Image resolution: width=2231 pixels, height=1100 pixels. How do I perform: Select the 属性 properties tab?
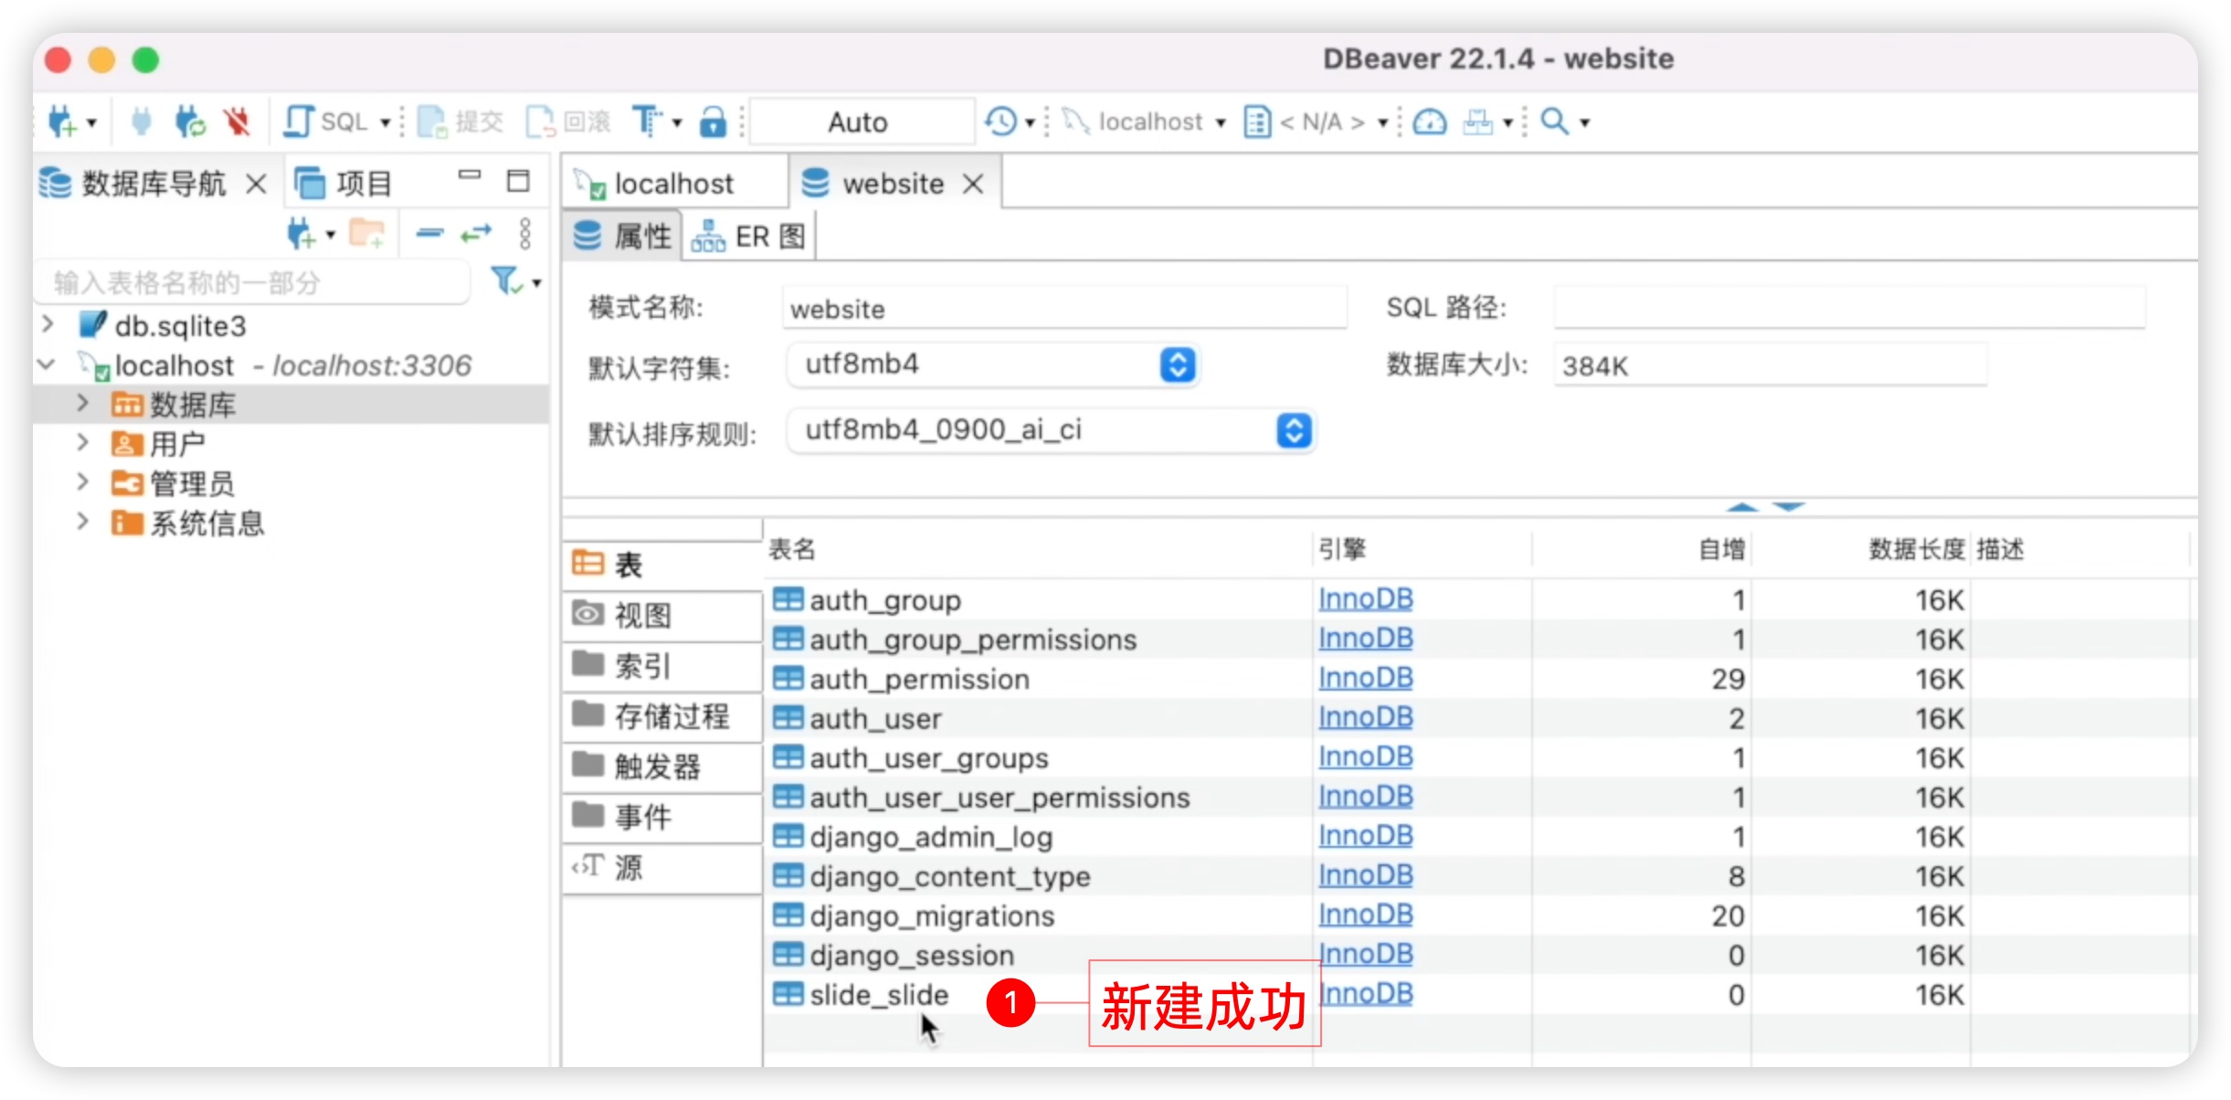pos(622,237)
